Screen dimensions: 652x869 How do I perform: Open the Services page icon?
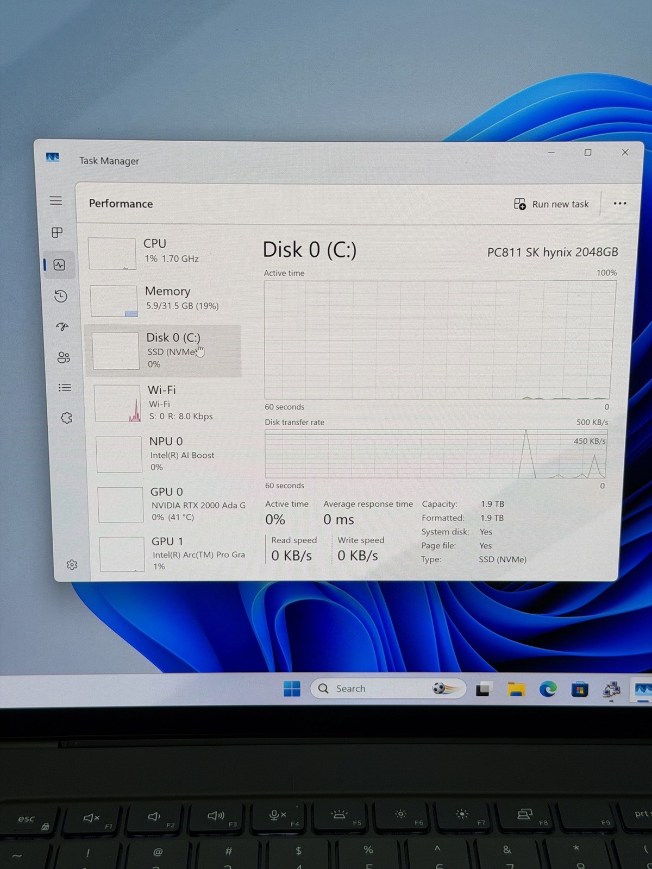click(x=66, y=418)
